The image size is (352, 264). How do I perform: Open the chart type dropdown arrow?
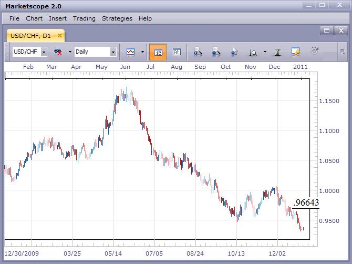(142, 52)
